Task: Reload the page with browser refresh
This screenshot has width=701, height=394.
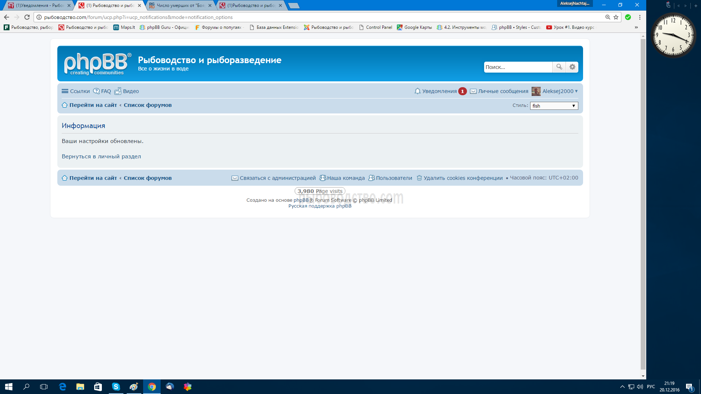Action: pos(27,17)
